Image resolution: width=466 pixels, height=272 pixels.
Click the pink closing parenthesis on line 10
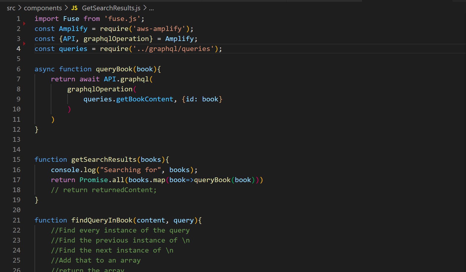69,109
